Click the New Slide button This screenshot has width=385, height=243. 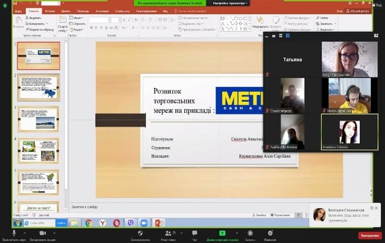[63, 24]
